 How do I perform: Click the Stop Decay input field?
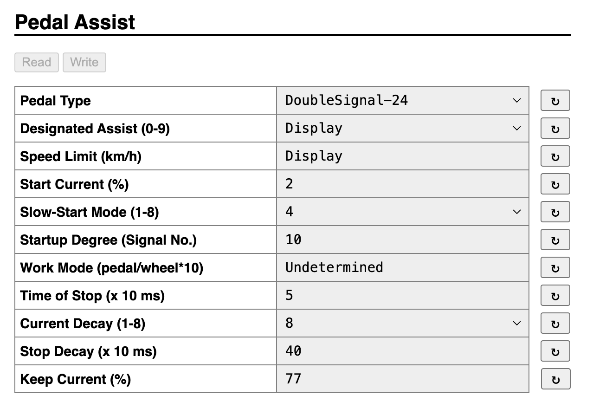[402, 351]
